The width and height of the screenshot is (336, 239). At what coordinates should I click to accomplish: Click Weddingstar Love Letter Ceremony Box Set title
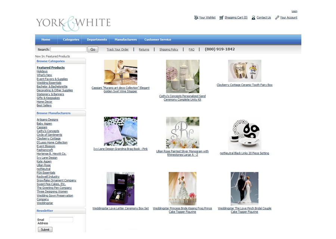121,208
